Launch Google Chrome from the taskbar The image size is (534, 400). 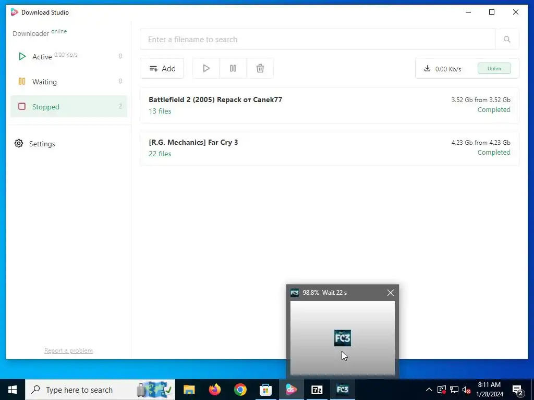tap(240, 390)
